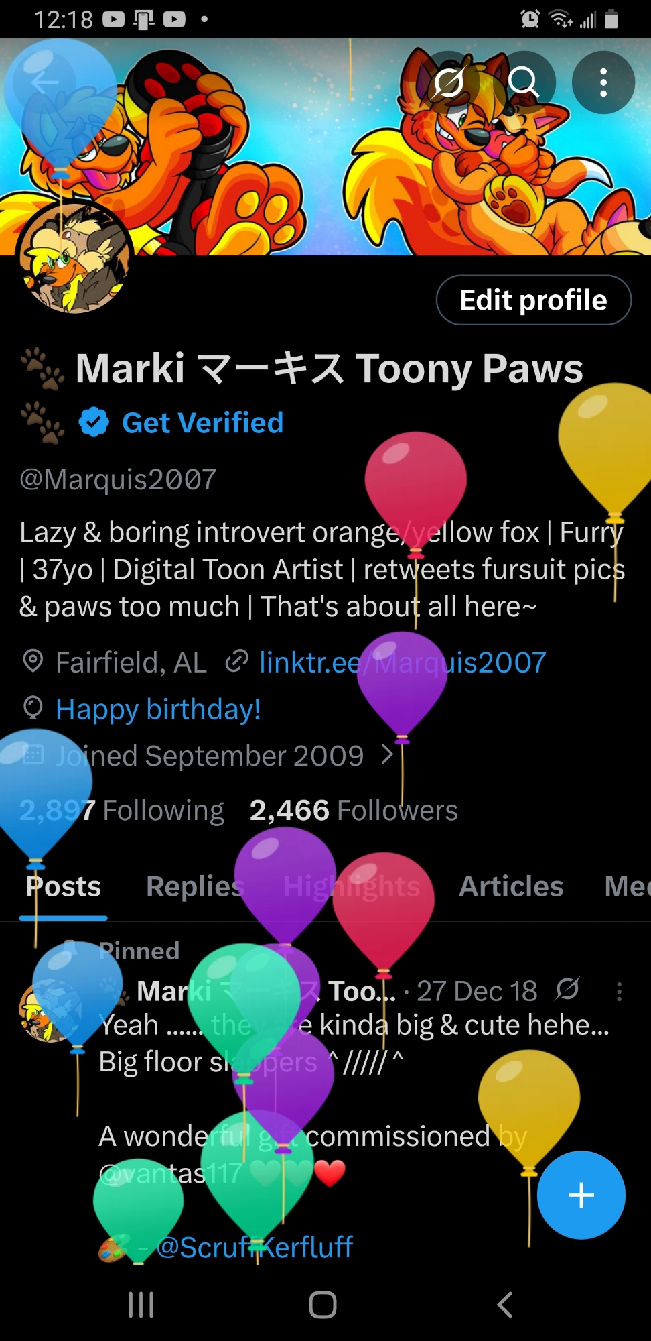The height and width of the screenshot is (1341, 651).
Task: Tap the Android back navigation icon
Action: point(505,1305)
